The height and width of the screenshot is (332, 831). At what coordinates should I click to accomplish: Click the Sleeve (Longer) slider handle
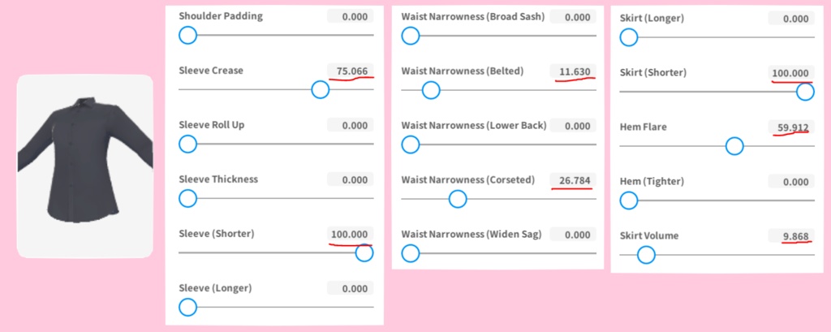(x=187, y=307)
